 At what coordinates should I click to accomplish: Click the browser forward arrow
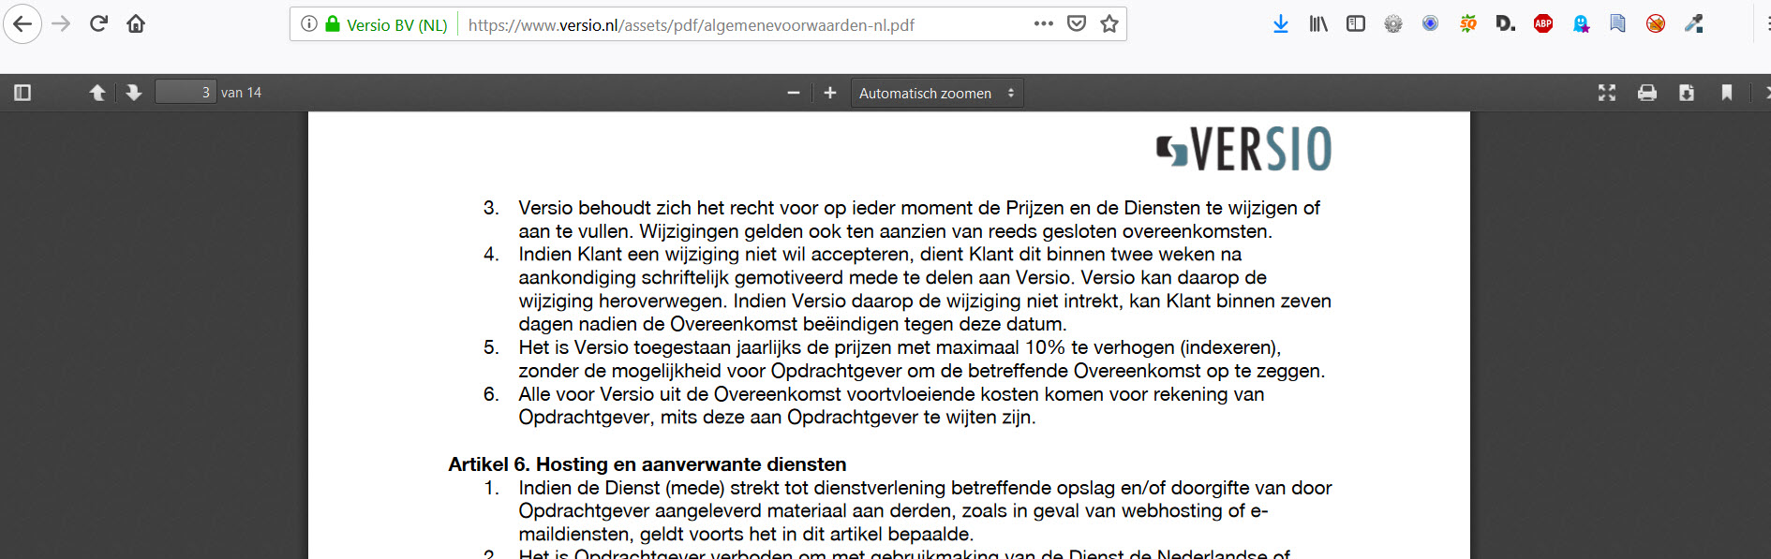click(x=62, y=24)
